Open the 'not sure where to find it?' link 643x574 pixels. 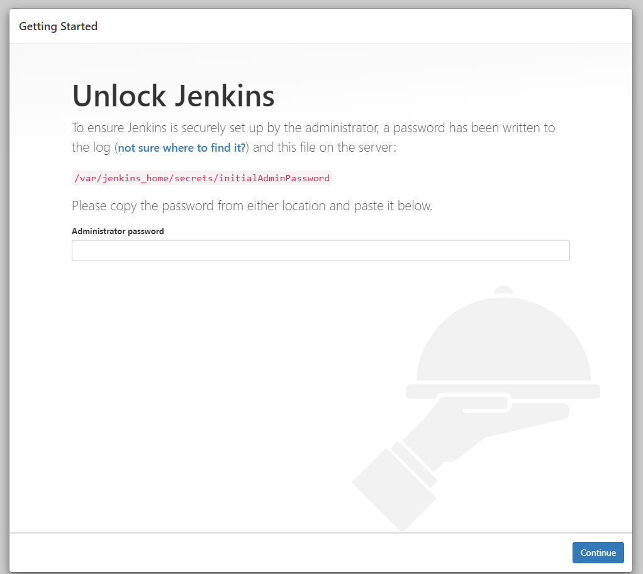(182, 148)
